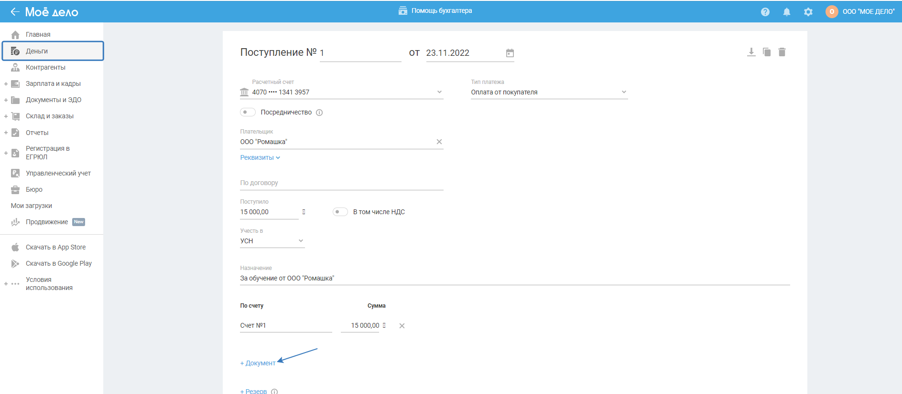Viewport: 902px width, 394px height.
Task: Click the По договору input field
Action: tap(341, 183)
